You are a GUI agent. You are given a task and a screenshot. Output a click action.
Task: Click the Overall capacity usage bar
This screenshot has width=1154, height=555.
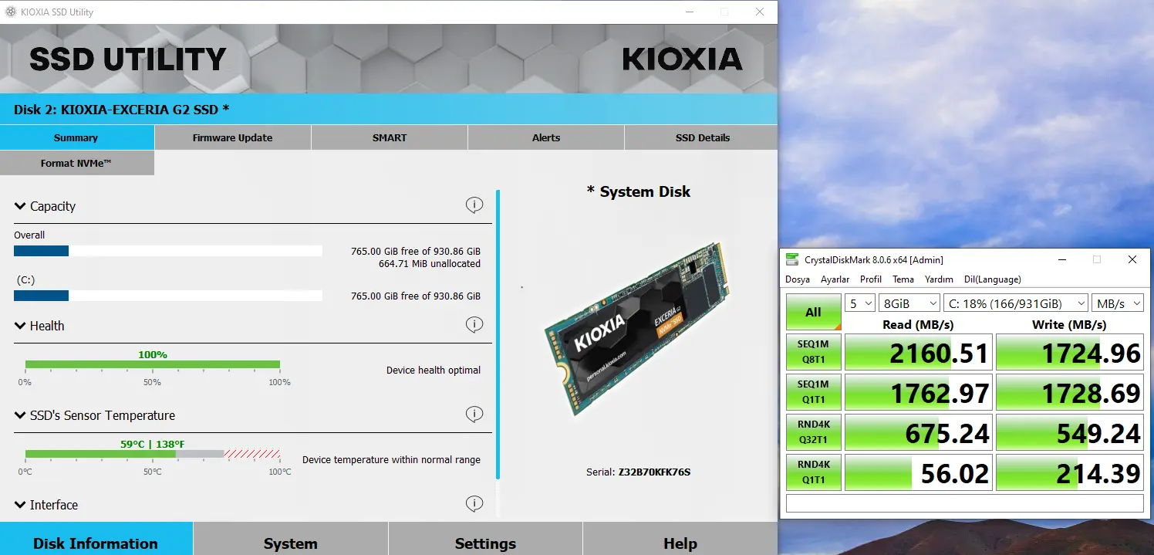[168, 251]
